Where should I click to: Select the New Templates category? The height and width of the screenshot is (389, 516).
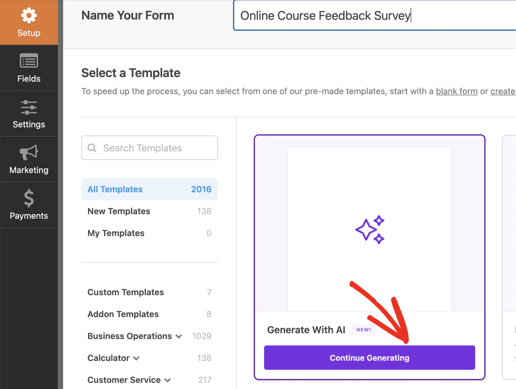[x=149, y=211]
